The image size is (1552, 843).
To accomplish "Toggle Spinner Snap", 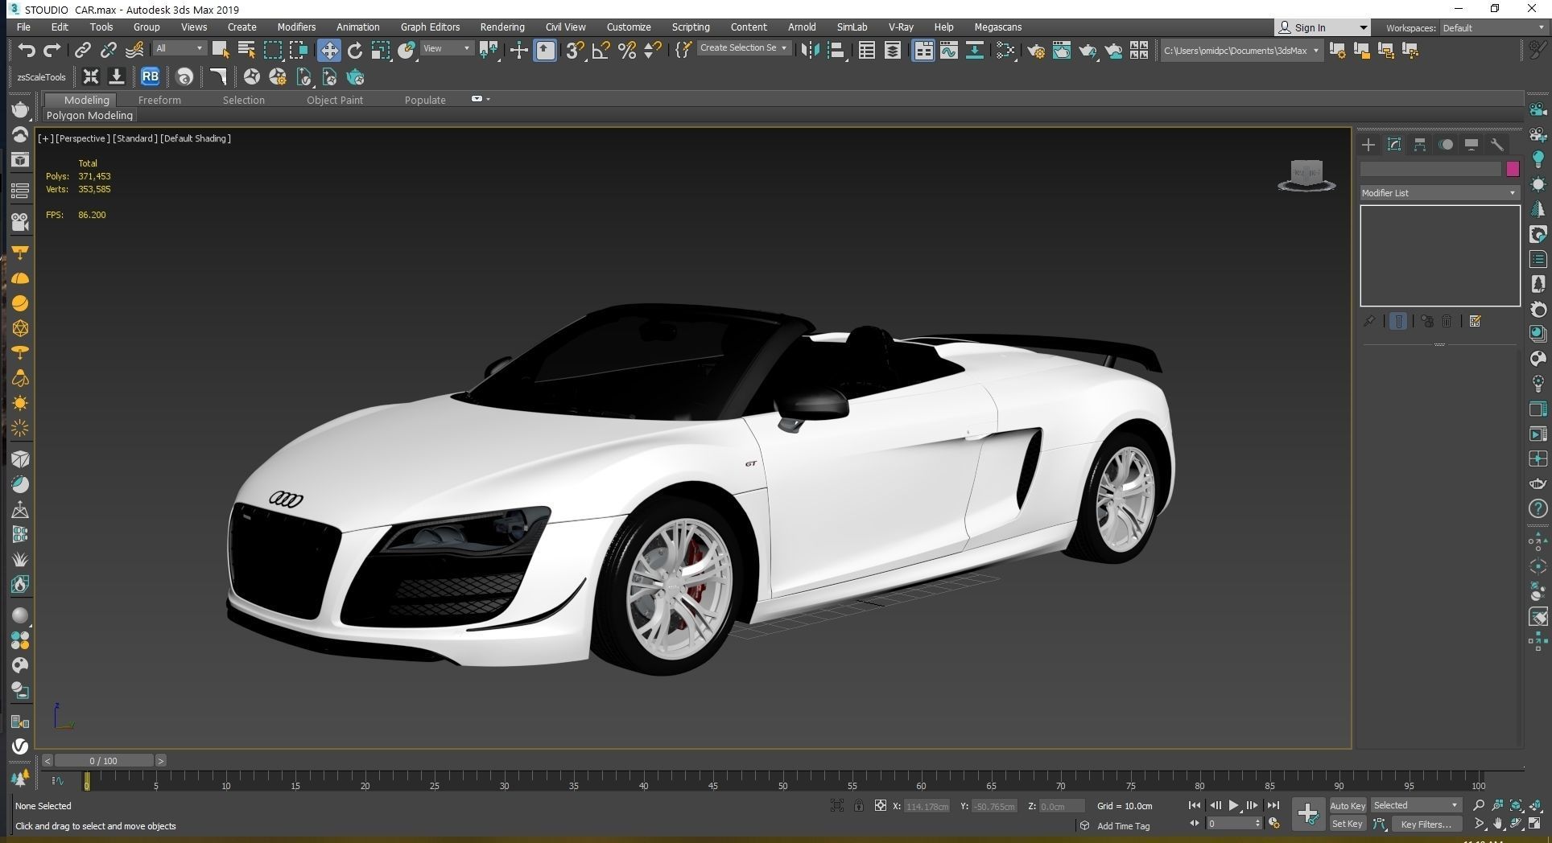I will [x=653, y=50].
